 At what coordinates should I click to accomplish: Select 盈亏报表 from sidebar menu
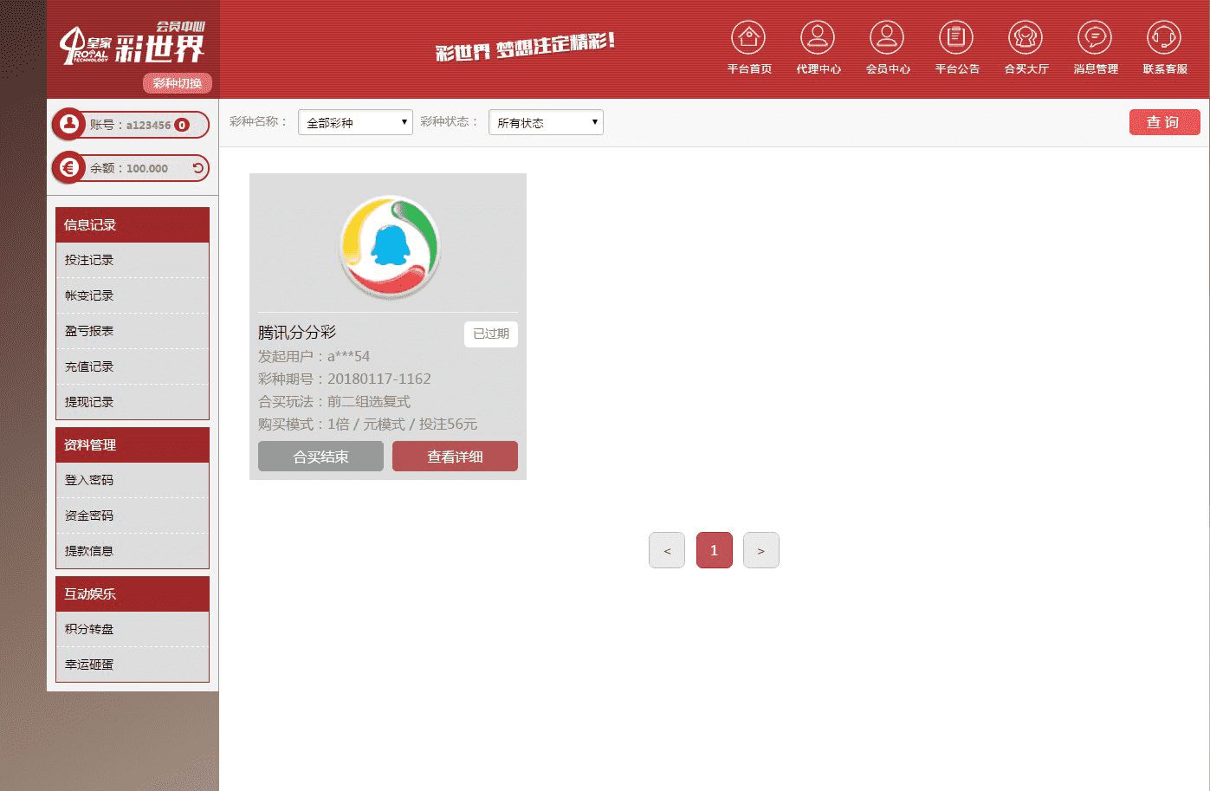pos(89,331)
